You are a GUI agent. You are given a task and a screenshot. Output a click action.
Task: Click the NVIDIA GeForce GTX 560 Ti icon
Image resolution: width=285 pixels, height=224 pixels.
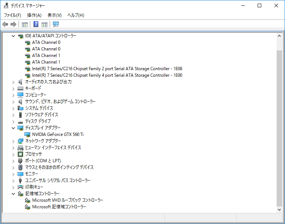[28, 134]
